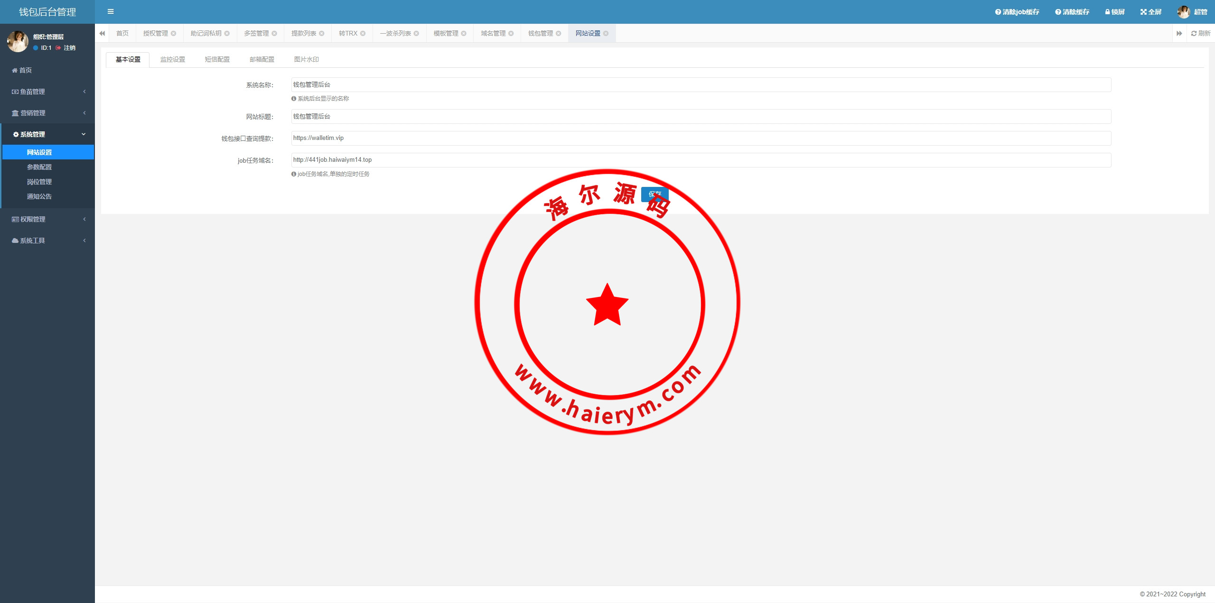Screen dimensions: 1215x603
Task: Click the job任务域名 input field
Action: click(701, 160)
